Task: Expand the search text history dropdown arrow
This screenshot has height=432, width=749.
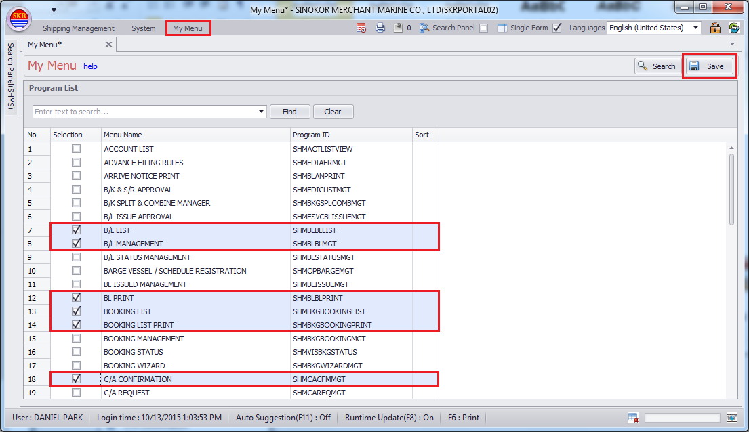Action: [x=261, y=112]
